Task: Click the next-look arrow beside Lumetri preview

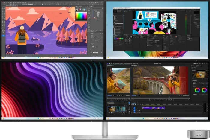Action: (x=207, y=74)
